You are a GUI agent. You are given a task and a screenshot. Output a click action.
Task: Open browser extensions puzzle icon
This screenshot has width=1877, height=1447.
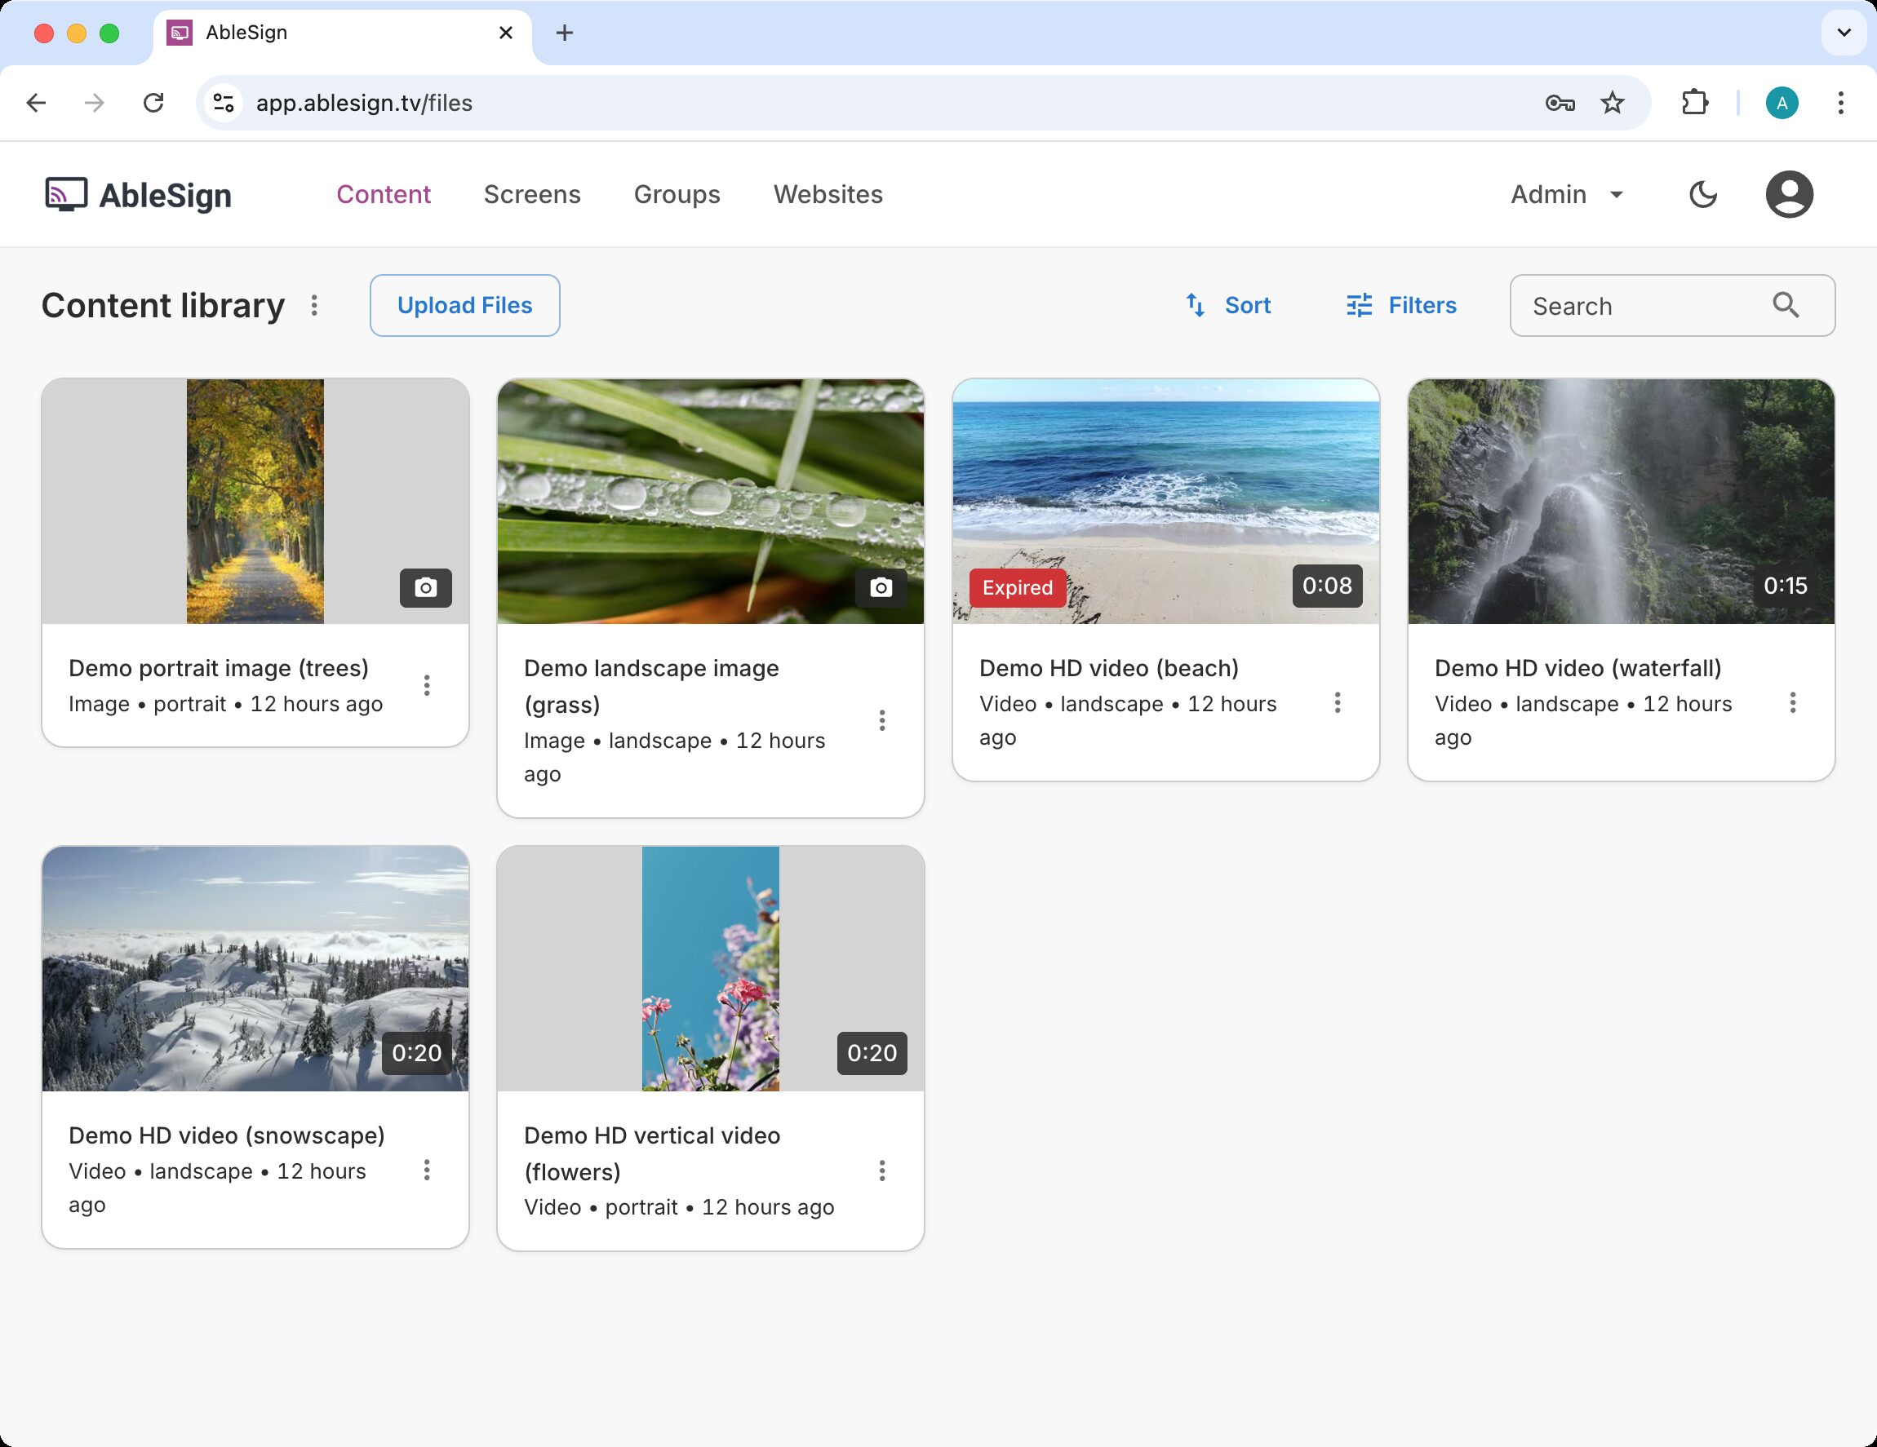click(1694, 103)
